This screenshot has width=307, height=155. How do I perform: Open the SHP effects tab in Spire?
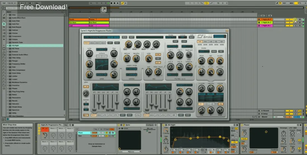[x=200, y=41]
